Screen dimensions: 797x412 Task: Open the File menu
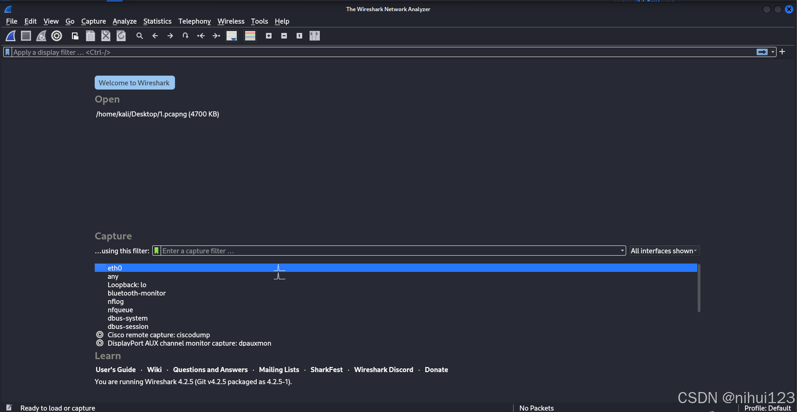click(12, 21)
